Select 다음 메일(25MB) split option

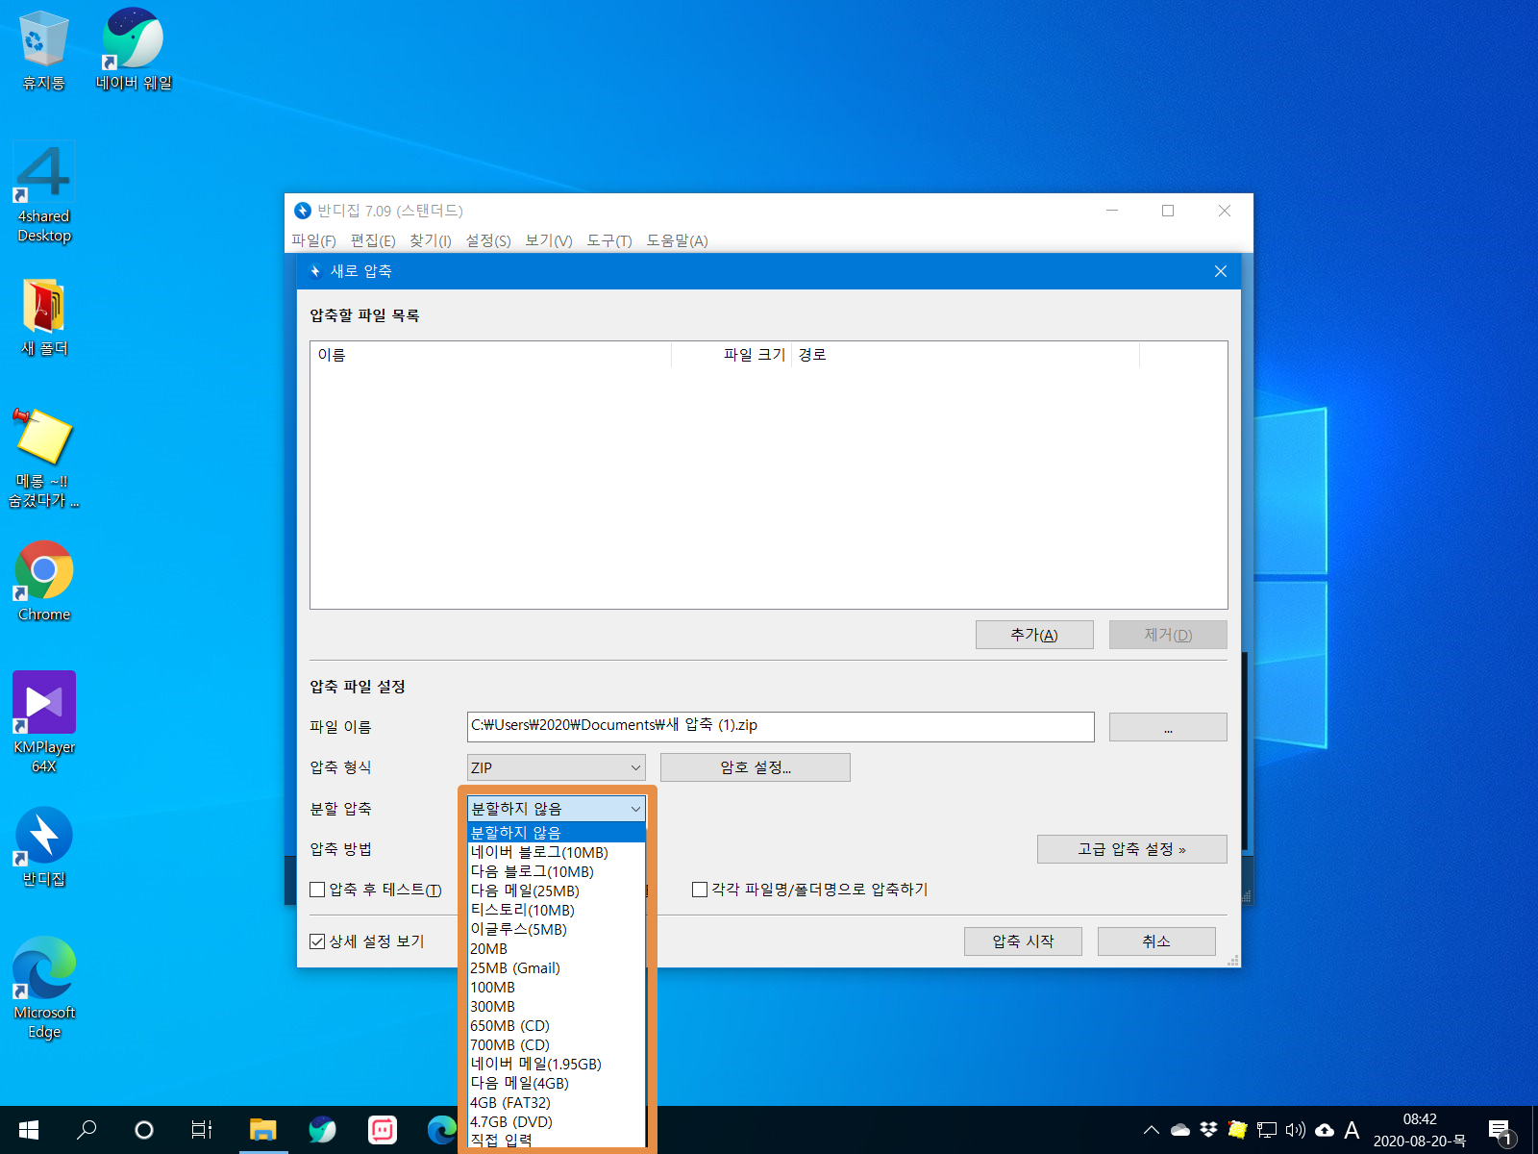pyautogui.click(x=556, y=891)
